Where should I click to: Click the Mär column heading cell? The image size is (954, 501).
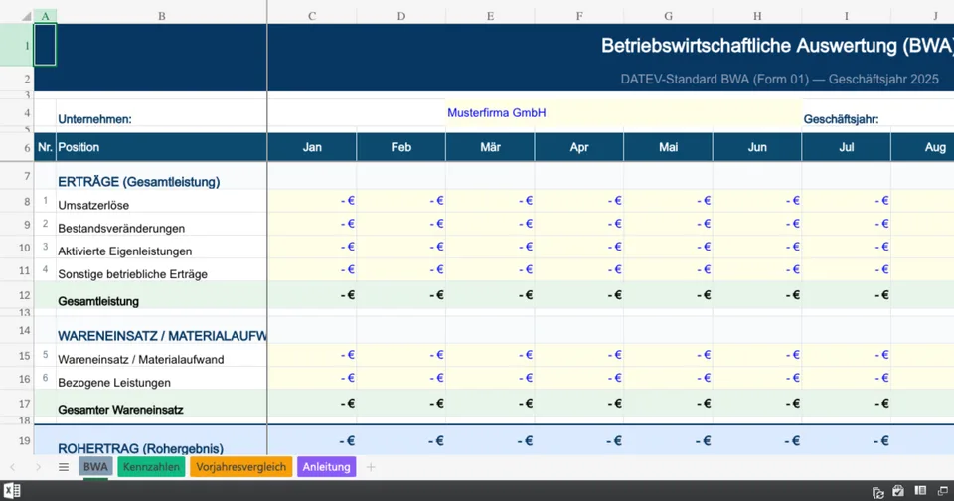490,147
